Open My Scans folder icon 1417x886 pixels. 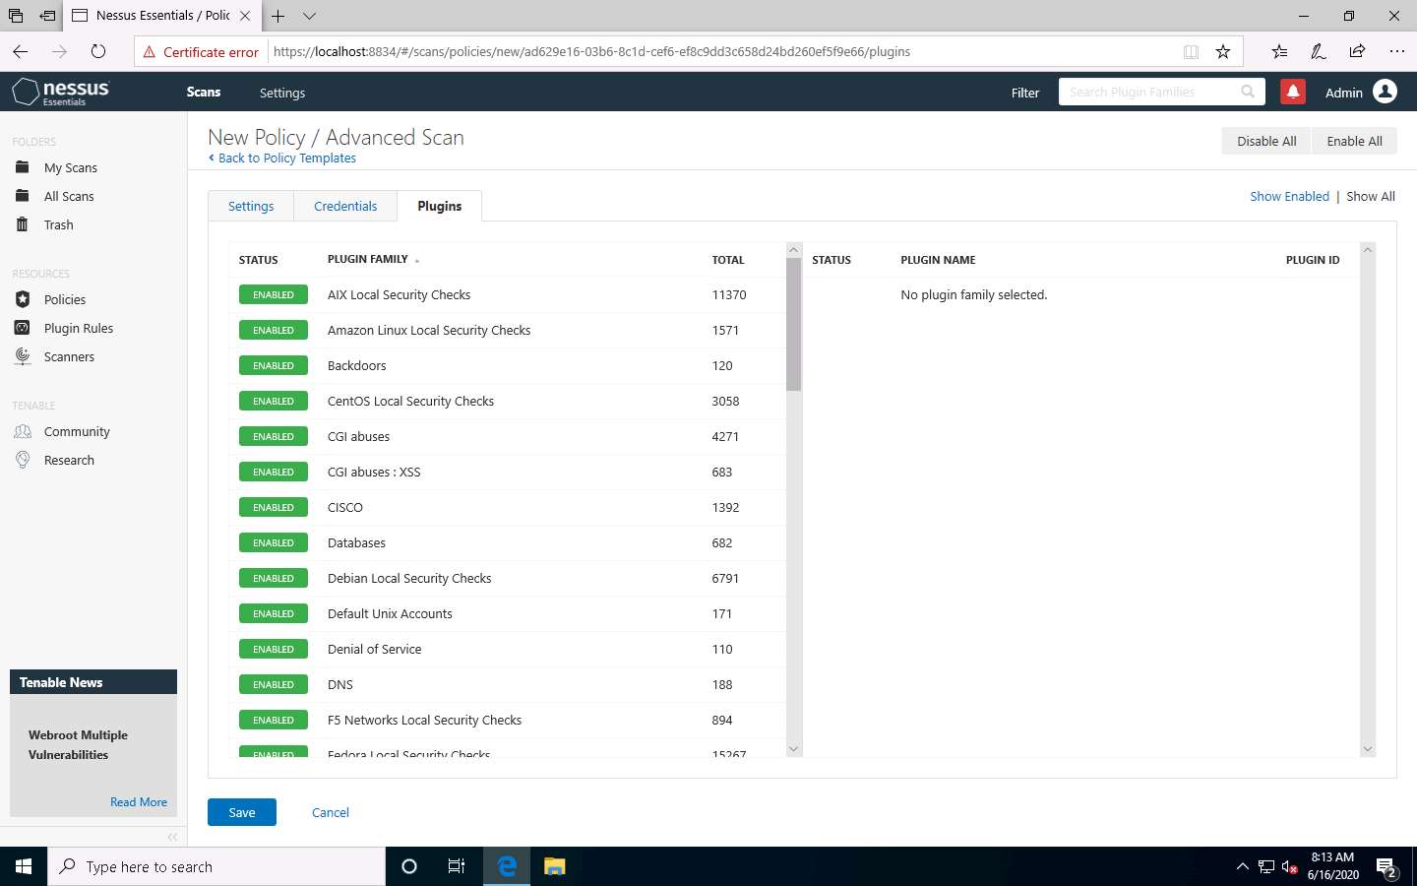point(23,167)
